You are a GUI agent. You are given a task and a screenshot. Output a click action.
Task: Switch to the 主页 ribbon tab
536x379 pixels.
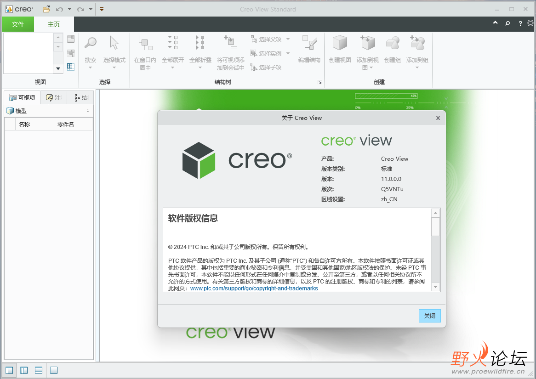click(x=54, y=24)
